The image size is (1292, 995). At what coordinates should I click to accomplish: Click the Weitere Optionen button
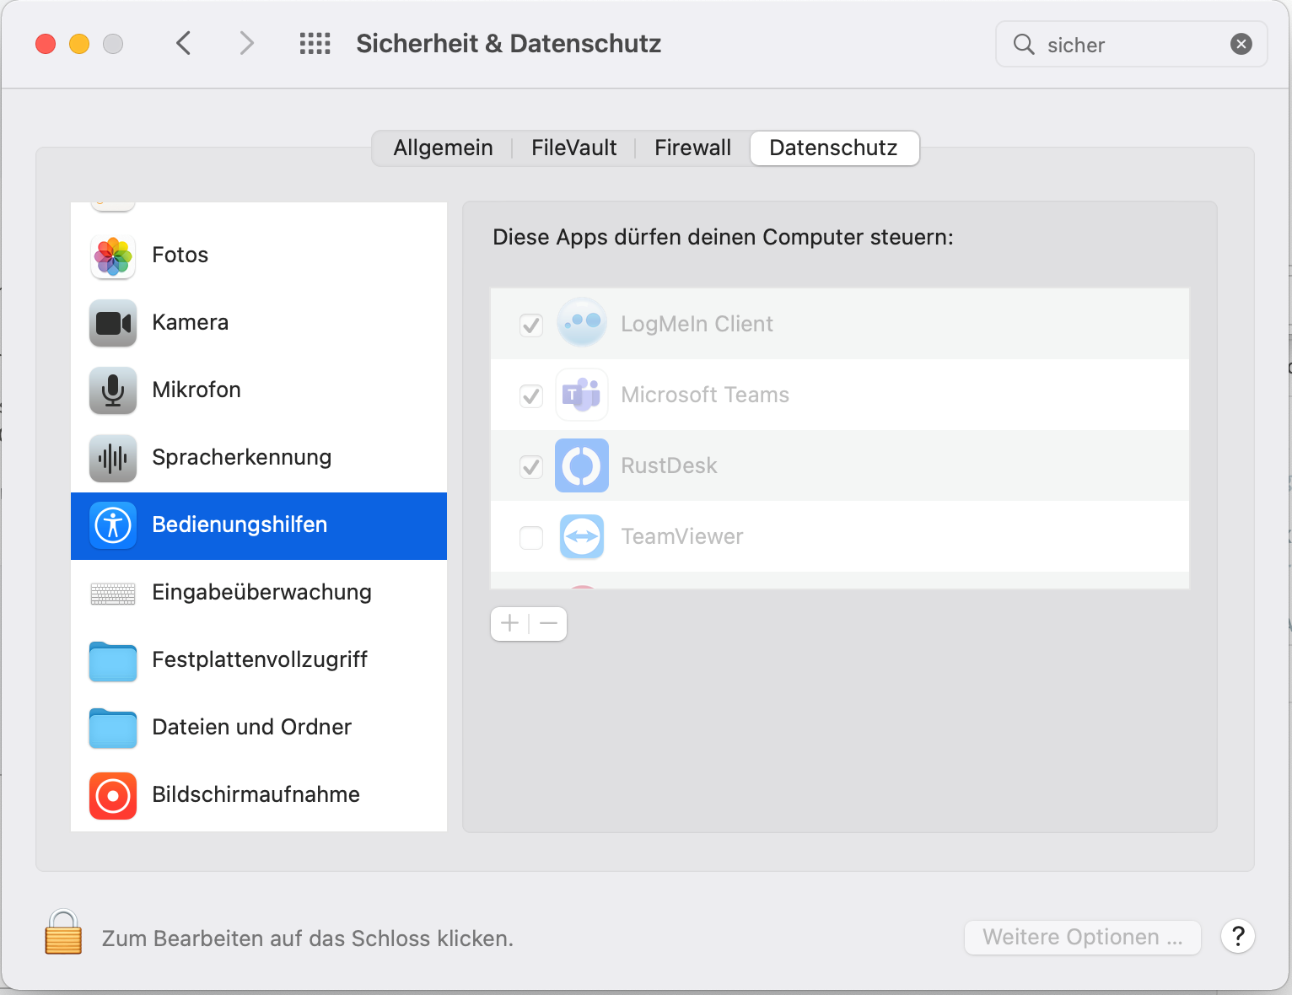tap(1082, 938)
